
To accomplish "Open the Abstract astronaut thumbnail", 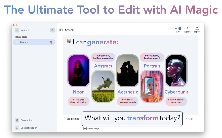I will 103,86.
